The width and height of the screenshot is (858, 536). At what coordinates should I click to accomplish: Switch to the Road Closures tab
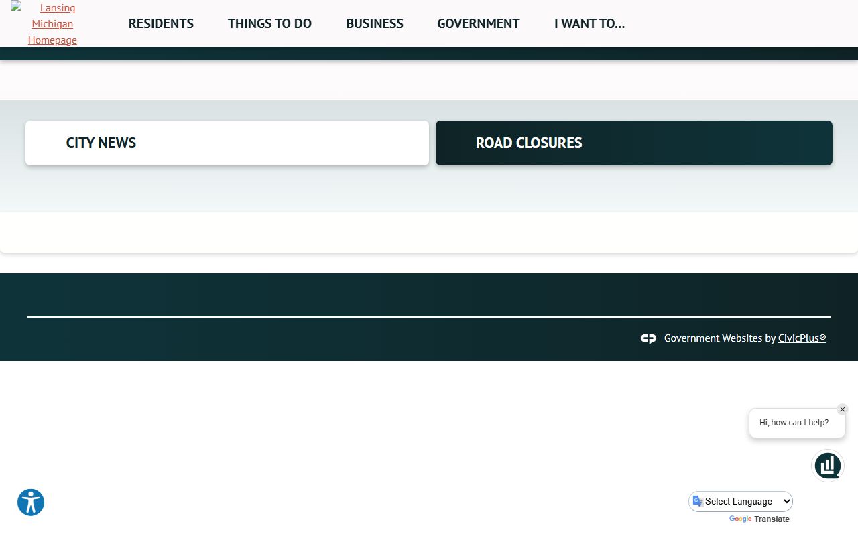coord(634,143)
